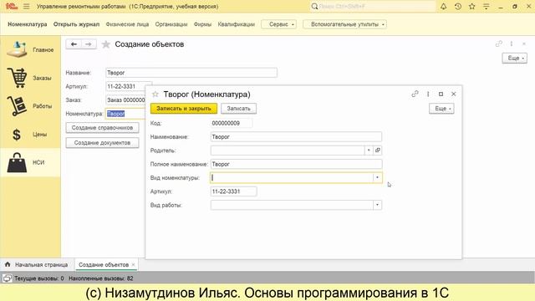The height and width of the screenshot is (301, 535).
Task: Click the Заказ field
Action: [125, 100]
